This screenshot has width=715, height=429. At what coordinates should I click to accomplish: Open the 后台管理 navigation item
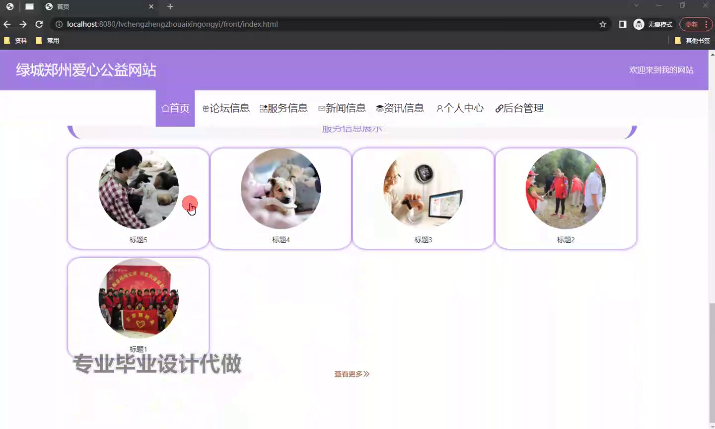519,108
